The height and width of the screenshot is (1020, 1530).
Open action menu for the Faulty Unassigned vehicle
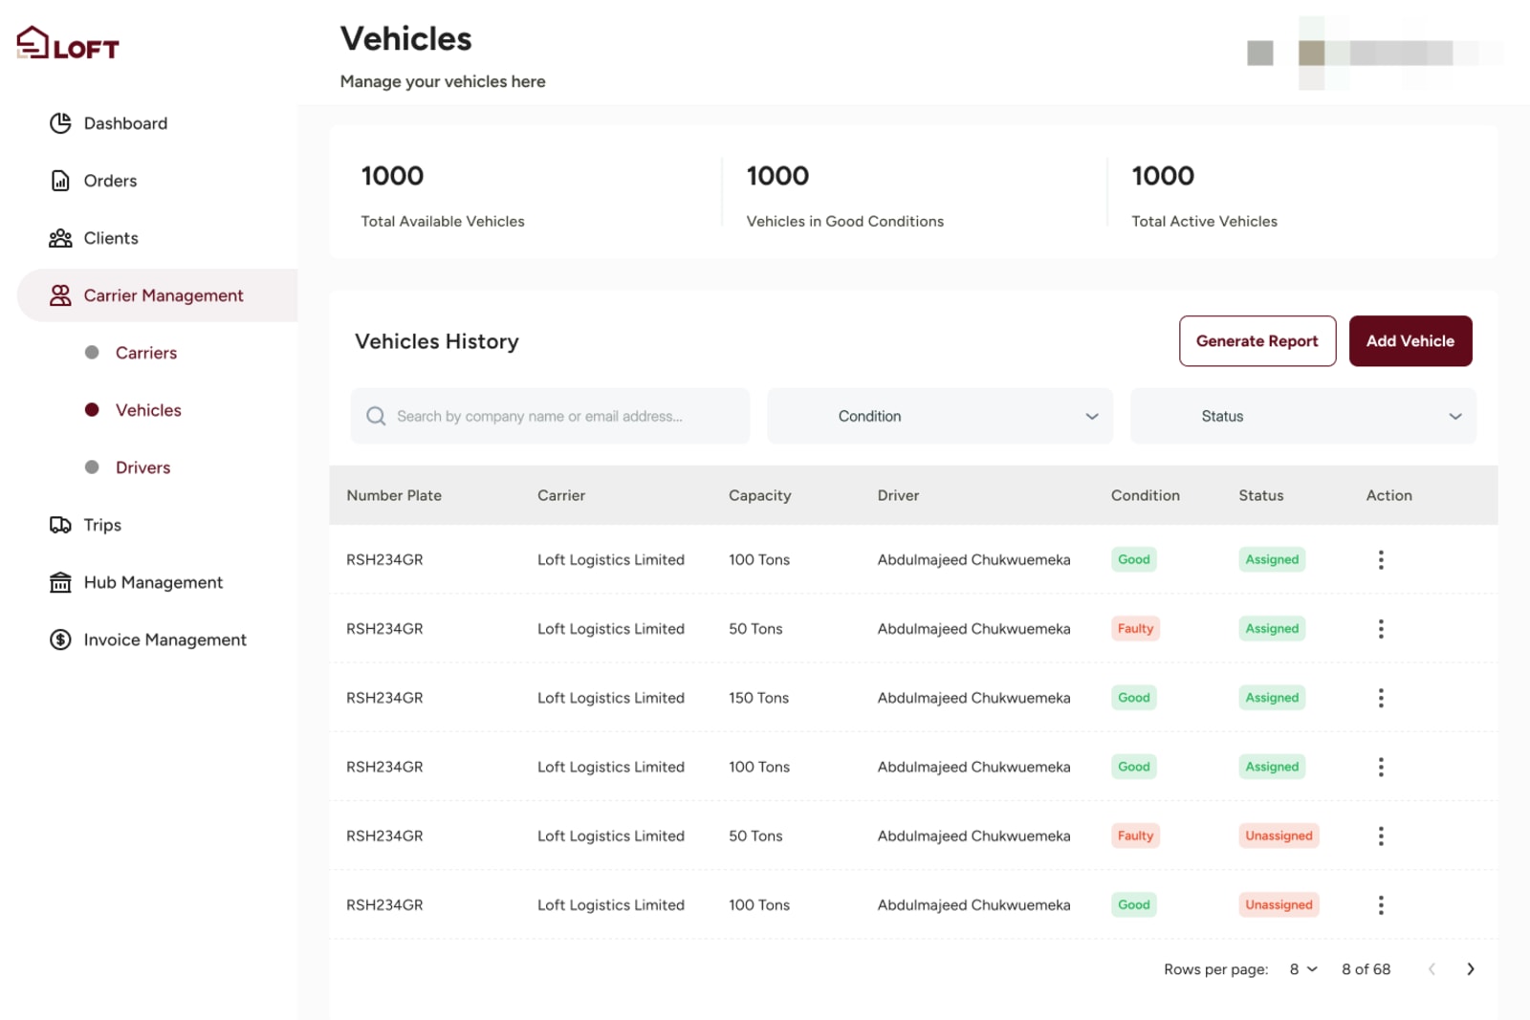click(1381, 836)
